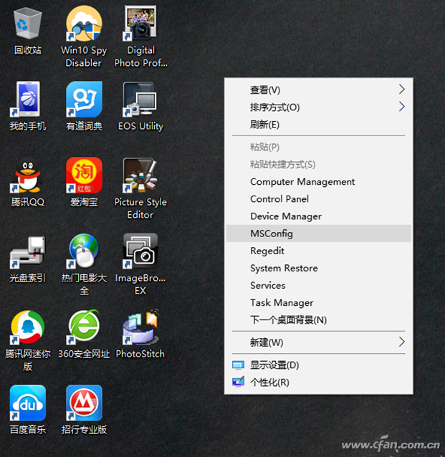Select the Win10 Spy Disabler shortcut icon
The image size is (445, 457).
coord(84,24)
